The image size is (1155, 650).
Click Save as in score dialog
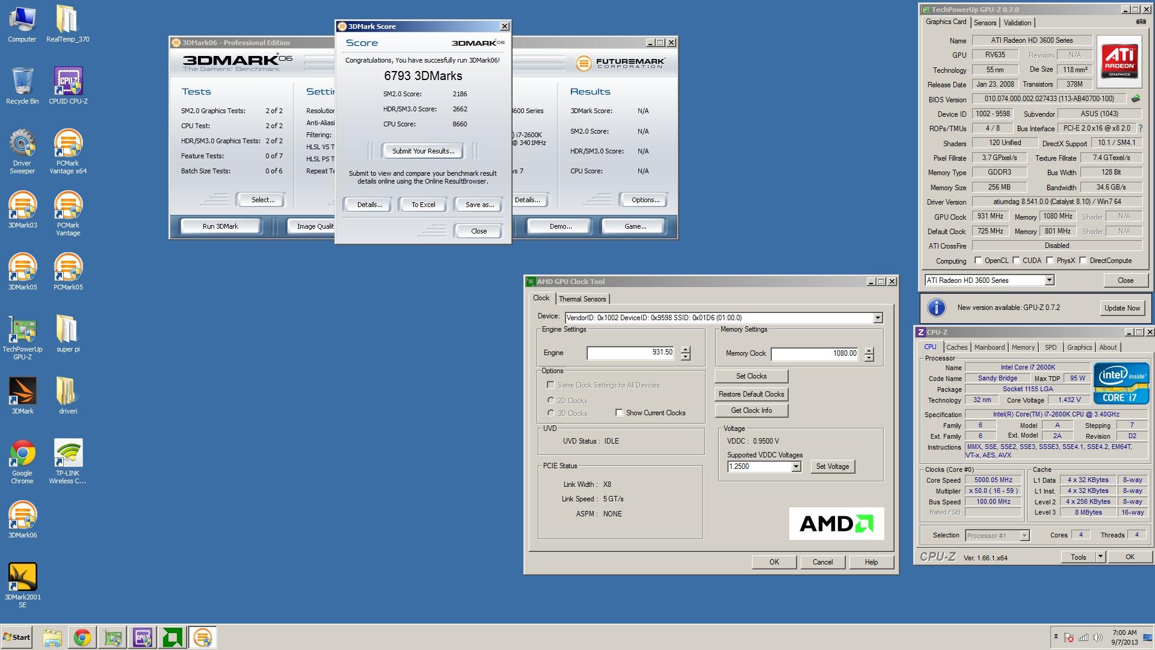479,205
